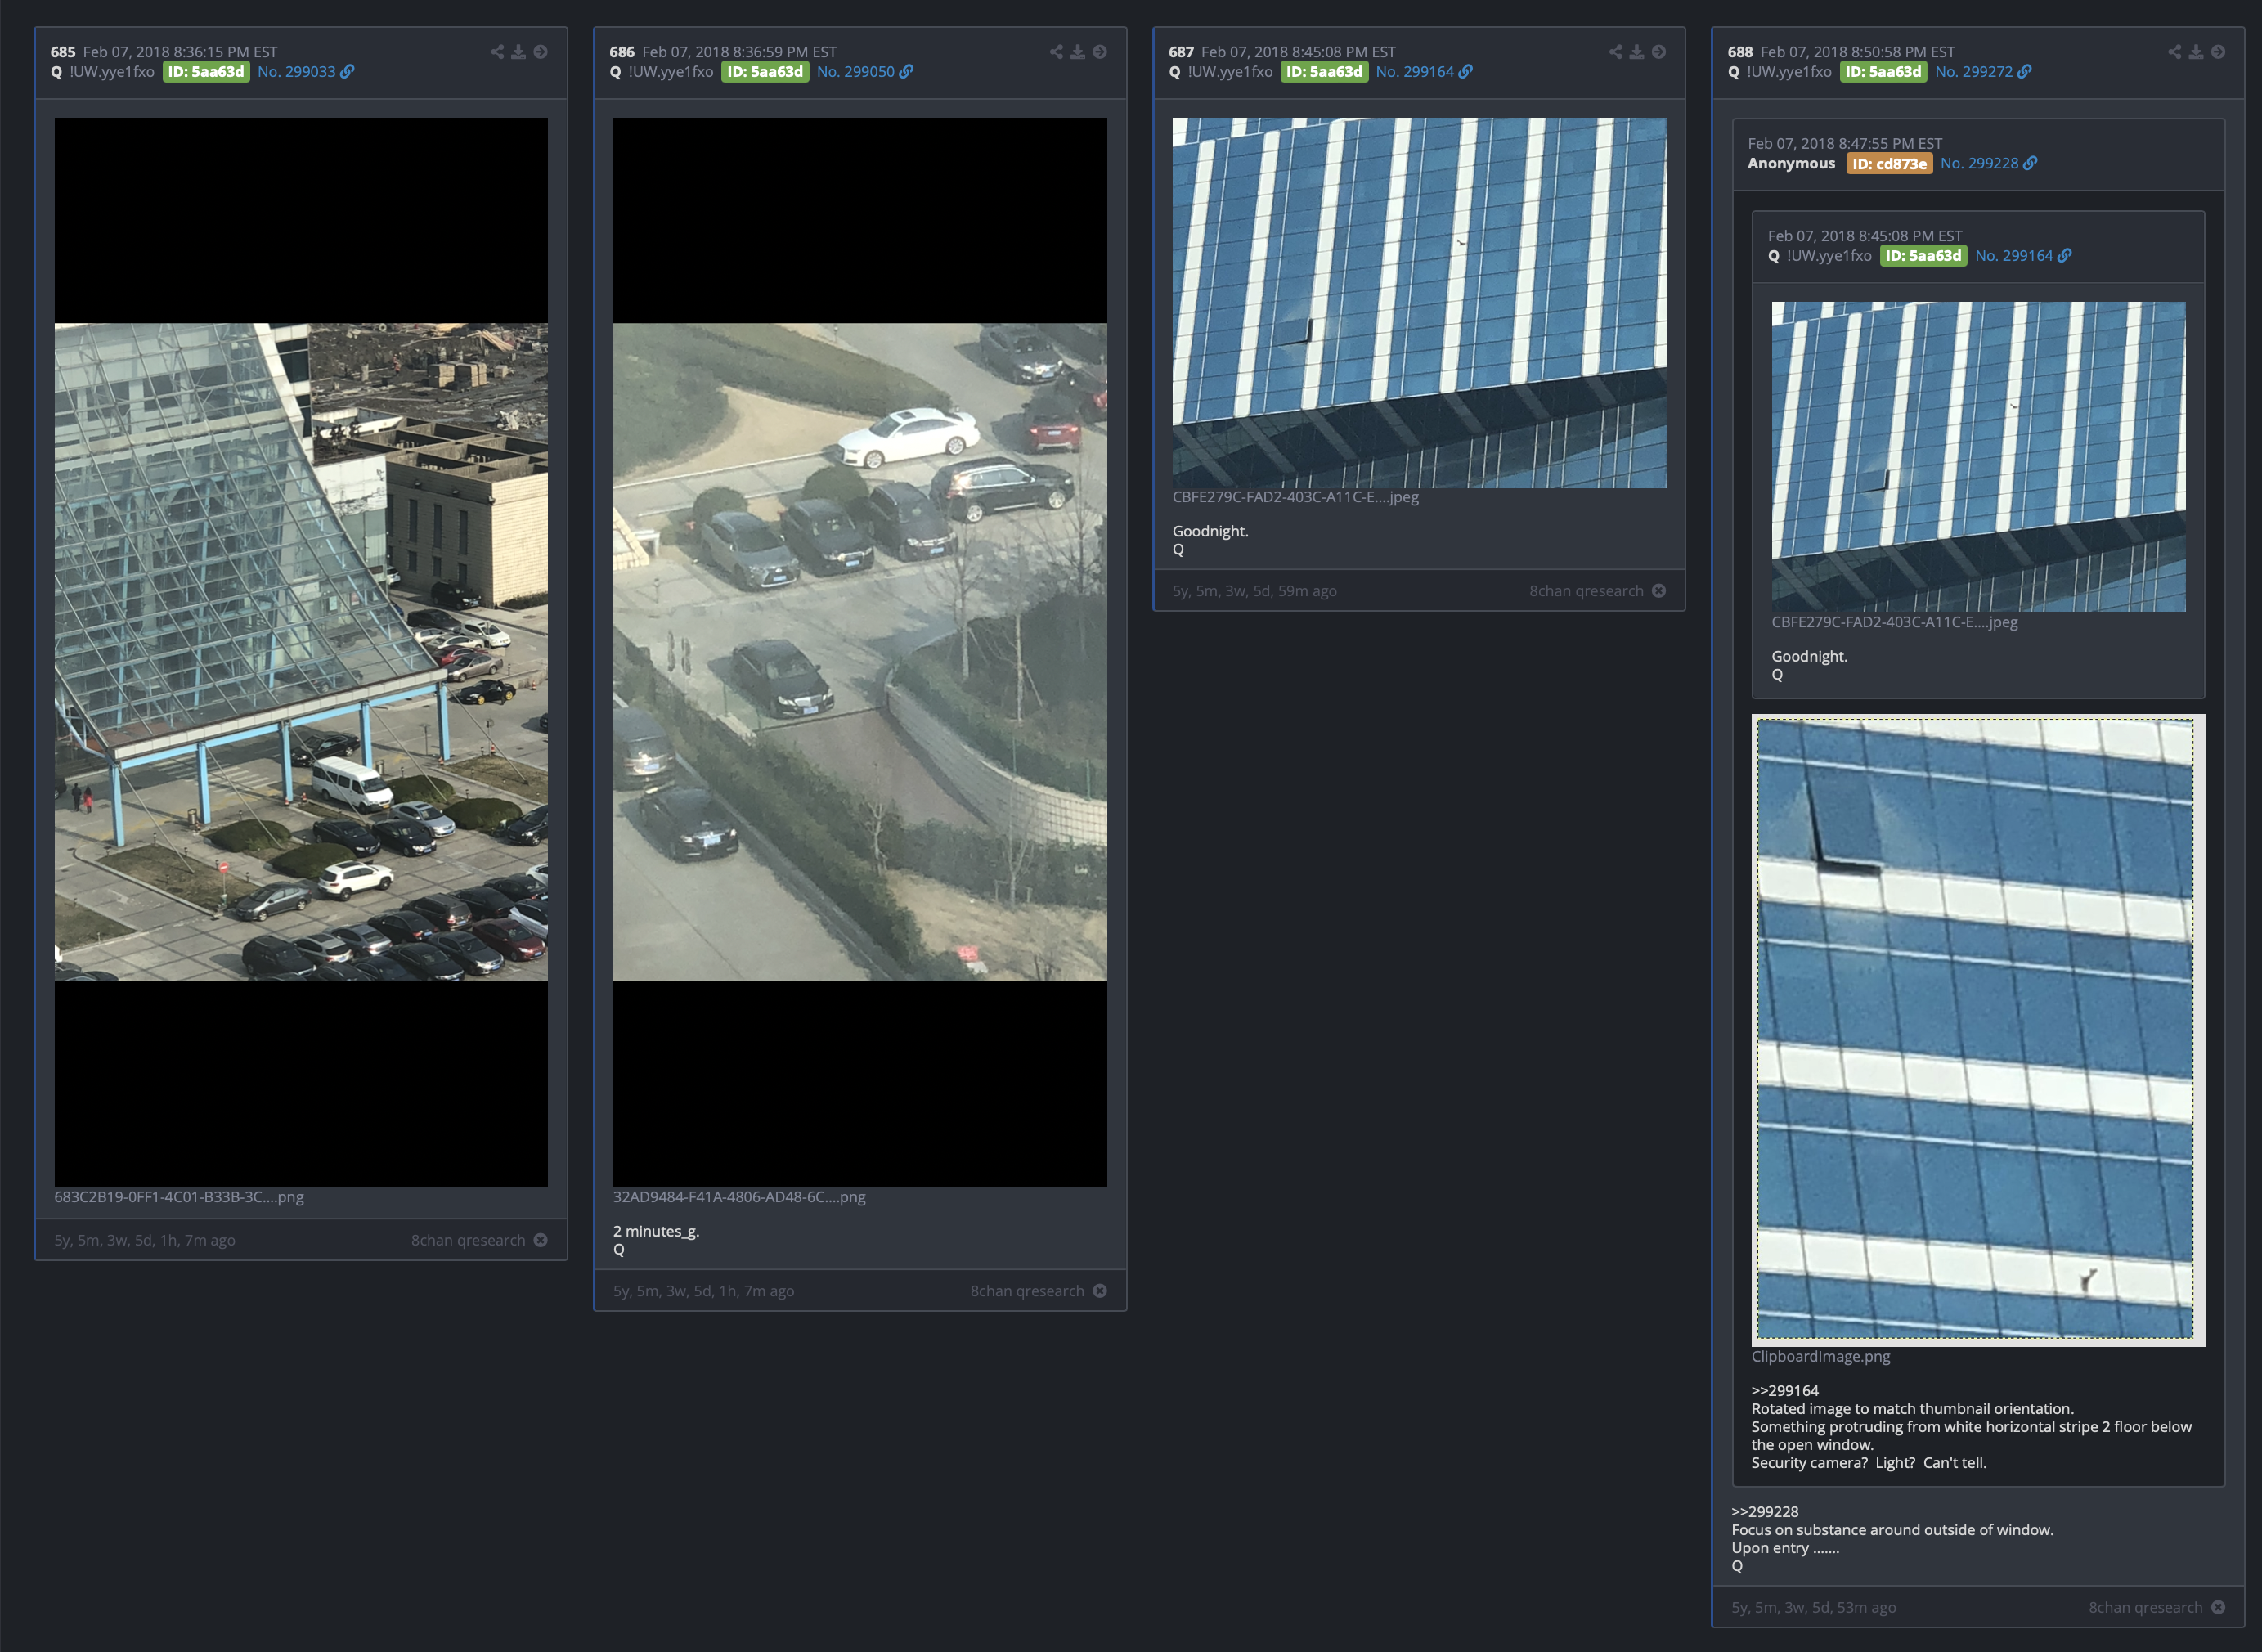Open the quoted No. 299164 link in post 688
The width and height of the screenshot is (2262, 1652).
2022,256
